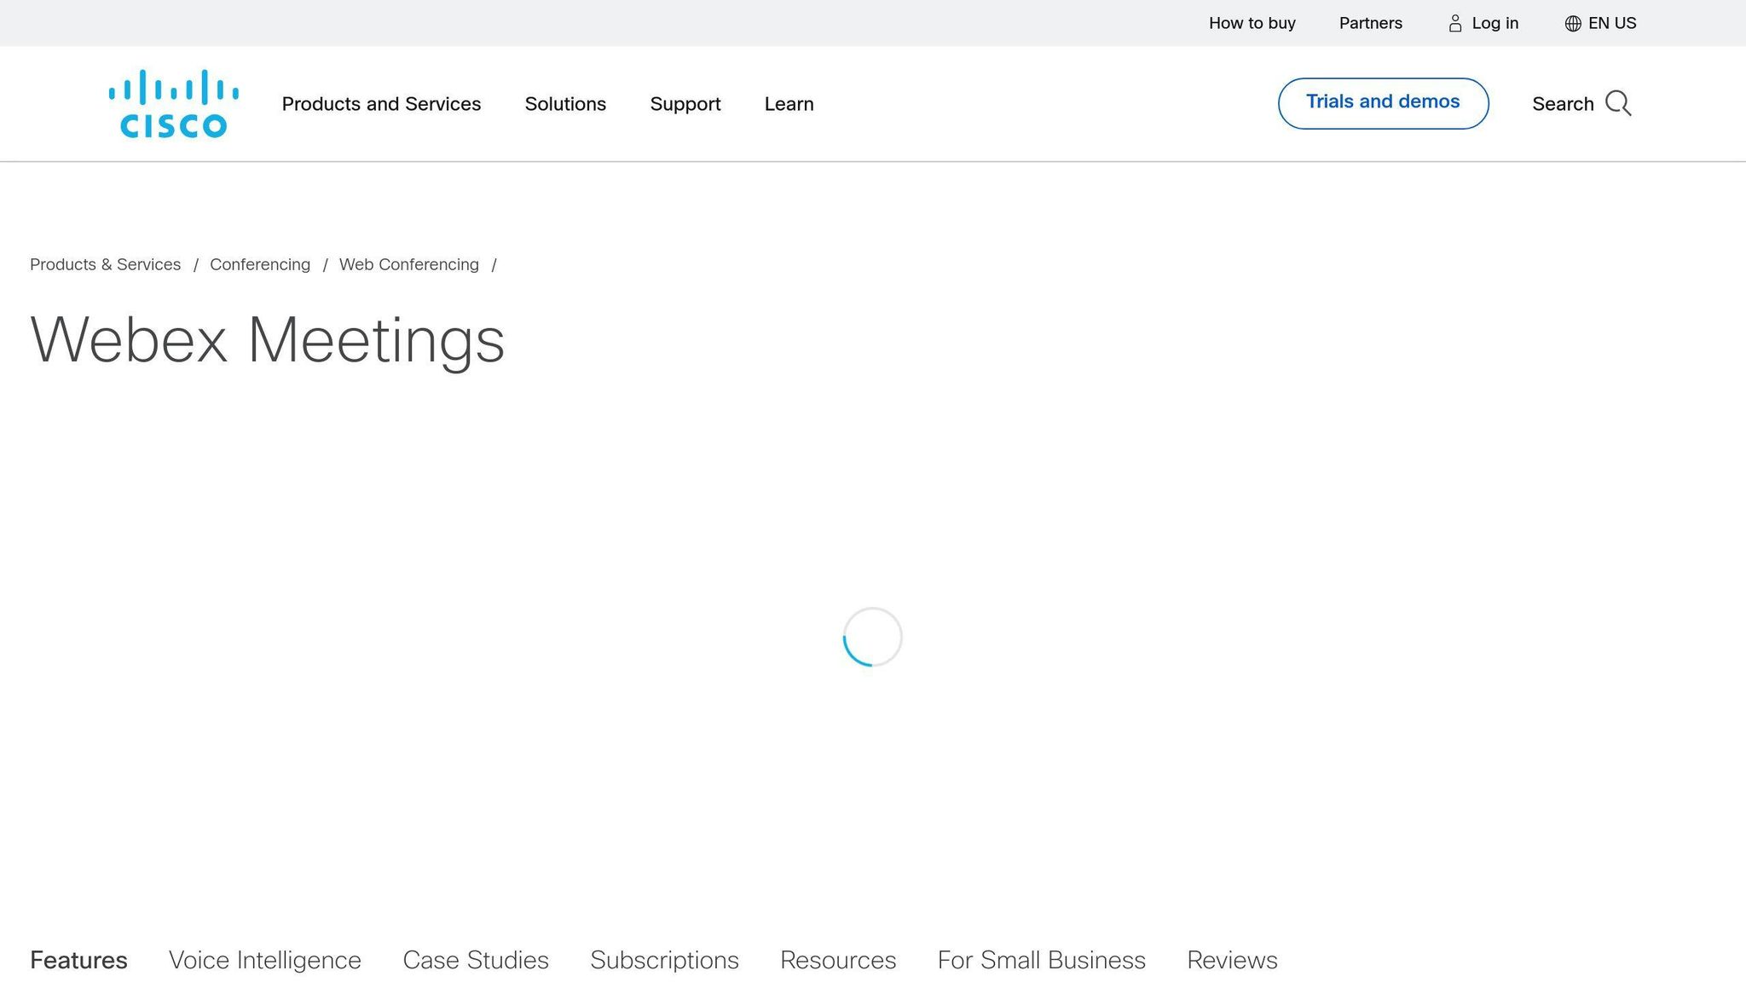This screenshot has height=982, width=1746.
Task: Open the Reviews section tab
Action: (1232, 960)
